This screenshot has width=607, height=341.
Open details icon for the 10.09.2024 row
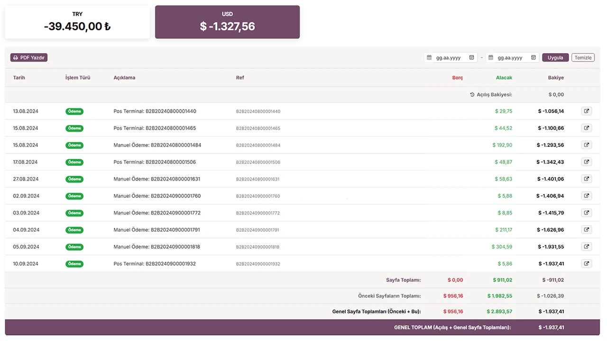586,264
